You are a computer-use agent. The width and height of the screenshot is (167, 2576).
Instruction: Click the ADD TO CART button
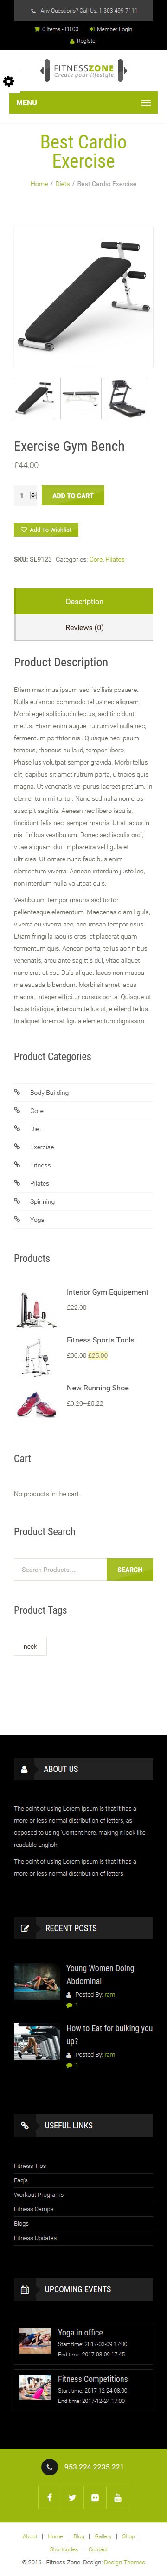[72, 495]
